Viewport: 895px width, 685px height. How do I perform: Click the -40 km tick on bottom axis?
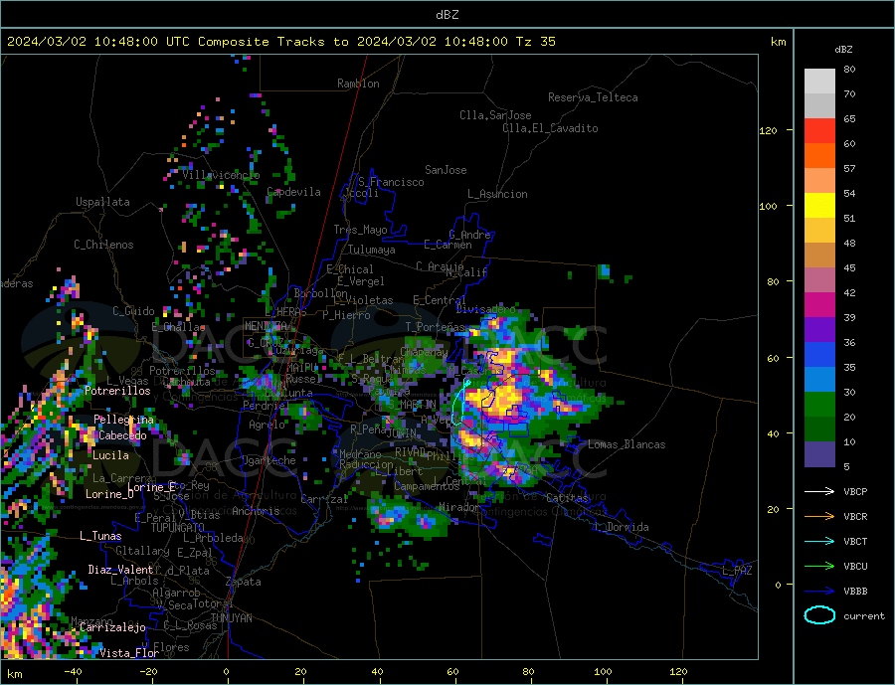[73, 672]
